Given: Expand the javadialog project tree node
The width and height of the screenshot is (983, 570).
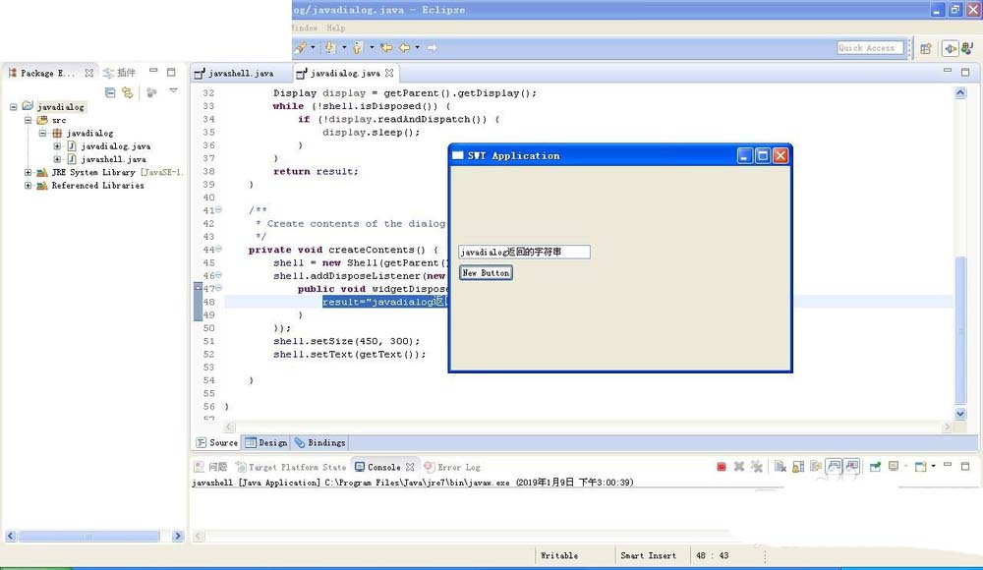Looking at the screenshot, I should pyautogui.click(x=16, y=106).
